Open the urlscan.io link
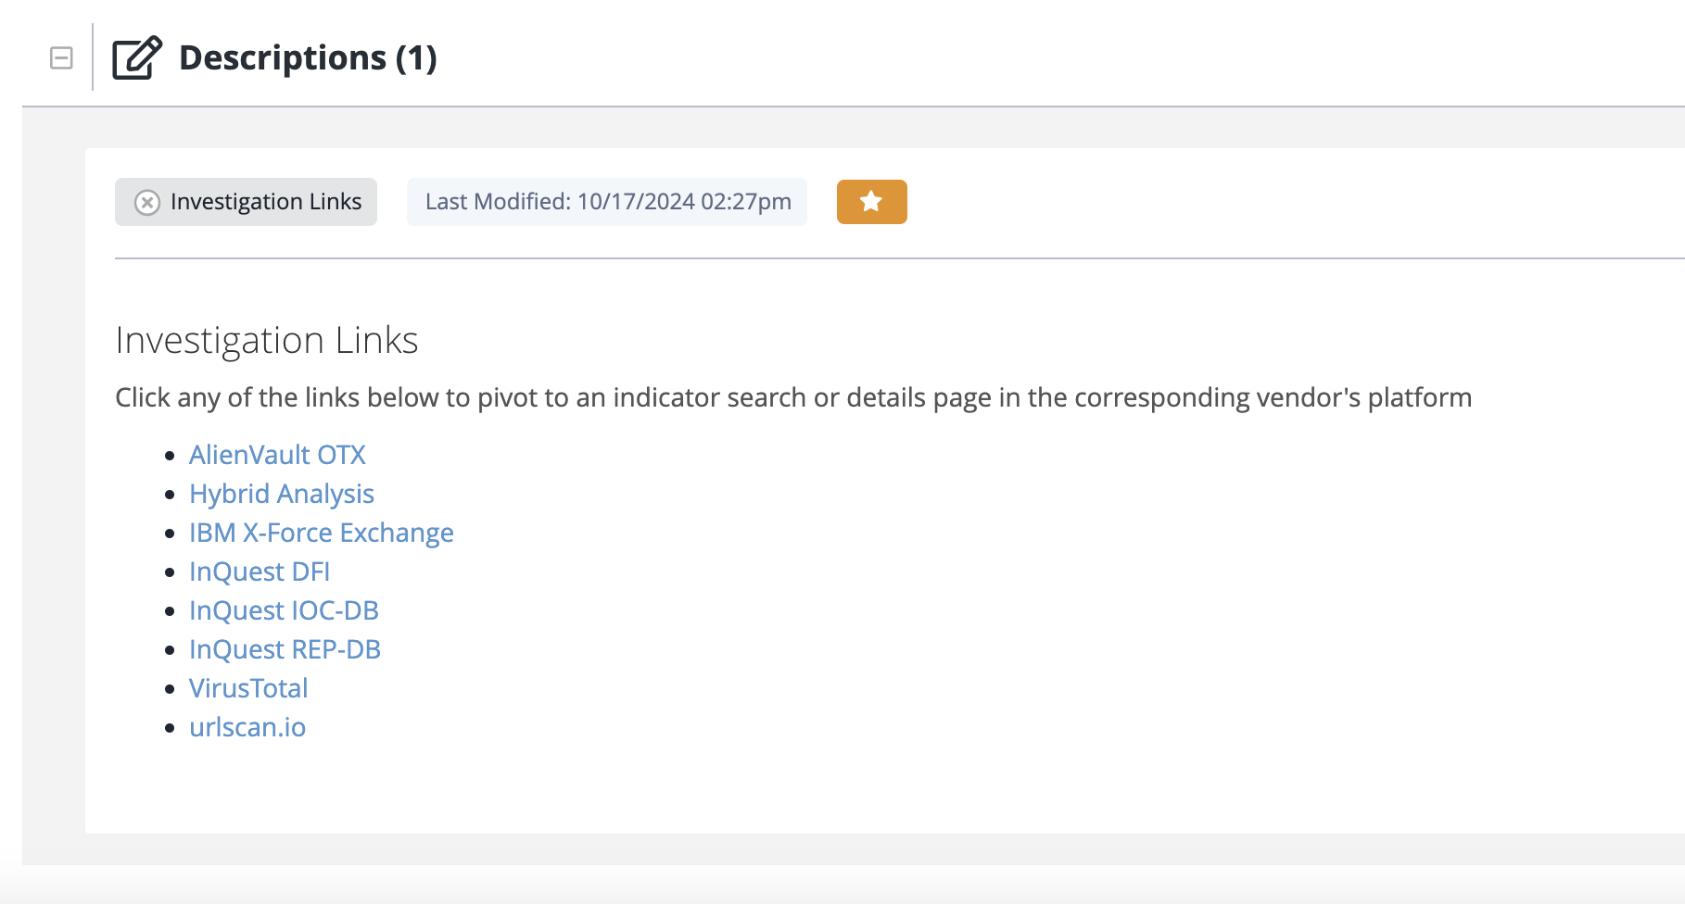Image resolution: width=1685 pixels, height=904 pixels. point(247,727)
